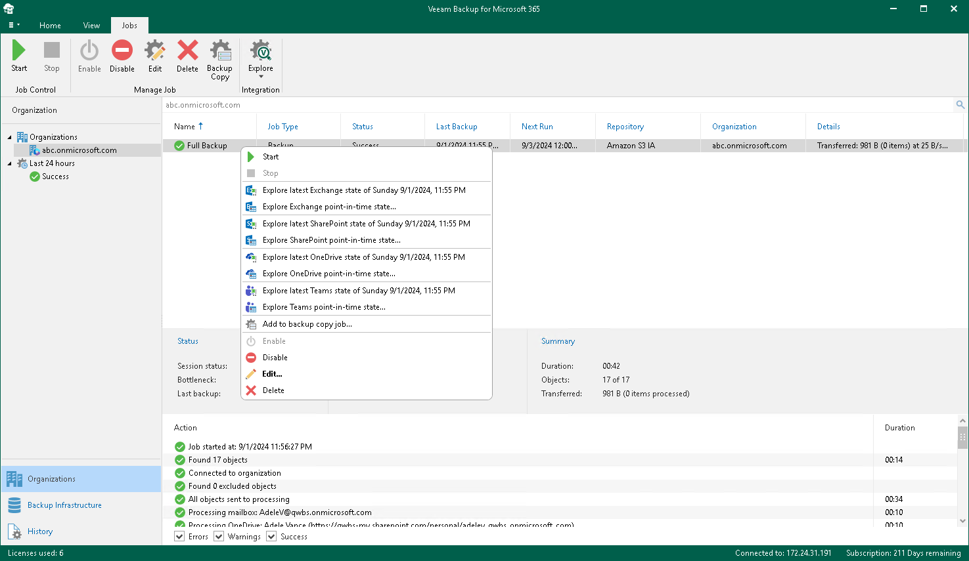Screen dimensions: 969x561
Task: Select abc.onmicrosoft.com in organization tree
Action: pos(79,150)
